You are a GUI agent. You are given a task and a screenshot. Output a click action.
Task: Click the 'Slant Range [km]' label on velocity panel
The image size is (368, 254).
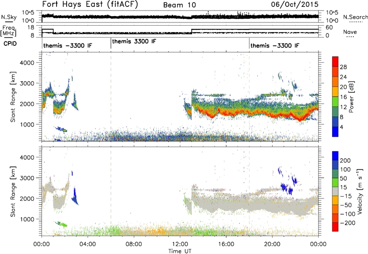(13, 191)
